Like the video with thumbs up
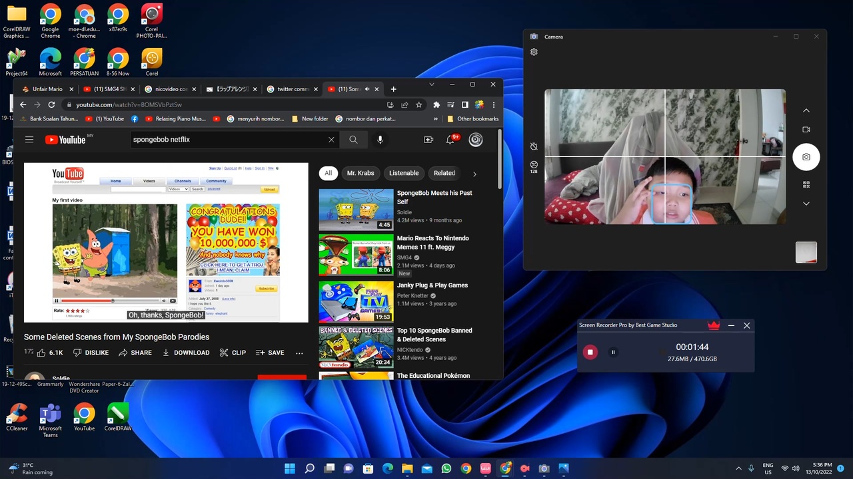 (42, 353)
